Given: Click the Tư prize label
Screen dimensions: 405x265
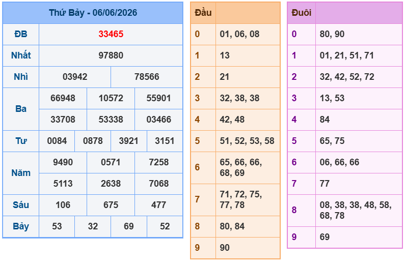Looking at the screenshot, I should [21, 141].
